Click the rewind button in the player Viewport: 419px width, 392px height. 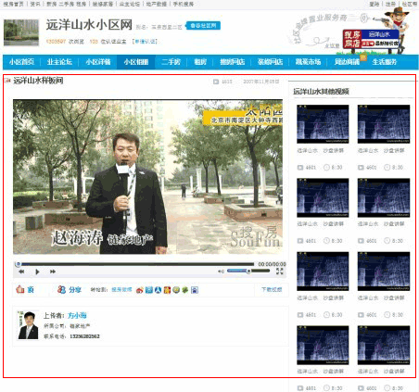(x=21, y=272)
